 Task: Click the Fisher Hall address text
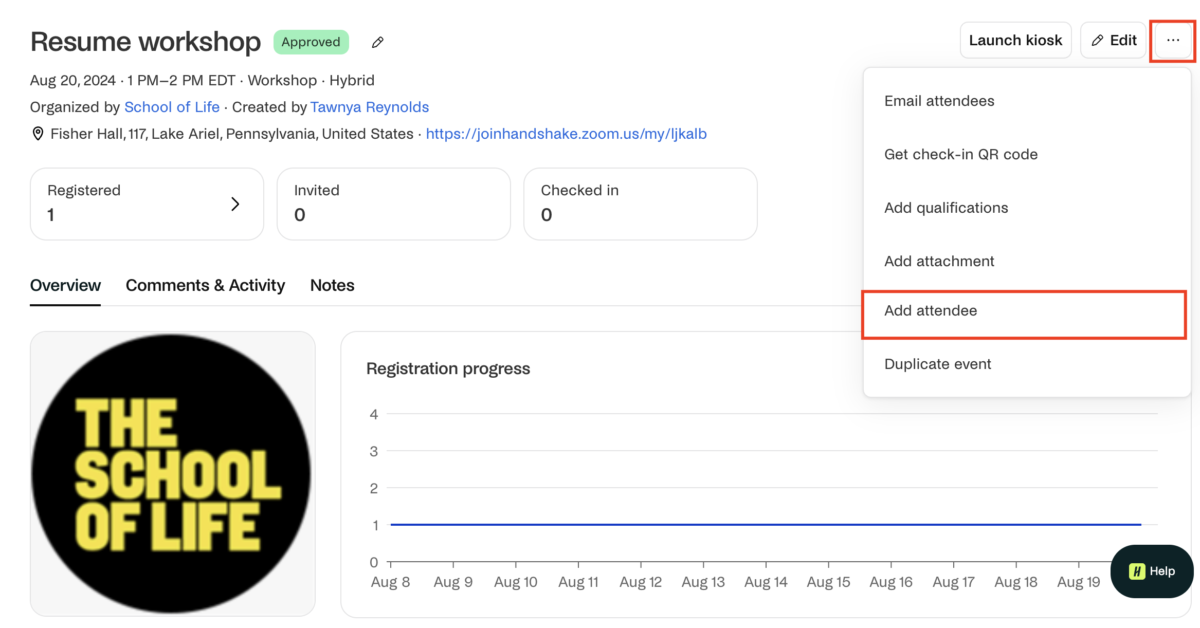pyautogui.click(x=232, y=134)
